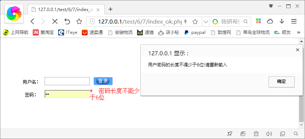Click the search engine logo icon

[x=215, y=22]
